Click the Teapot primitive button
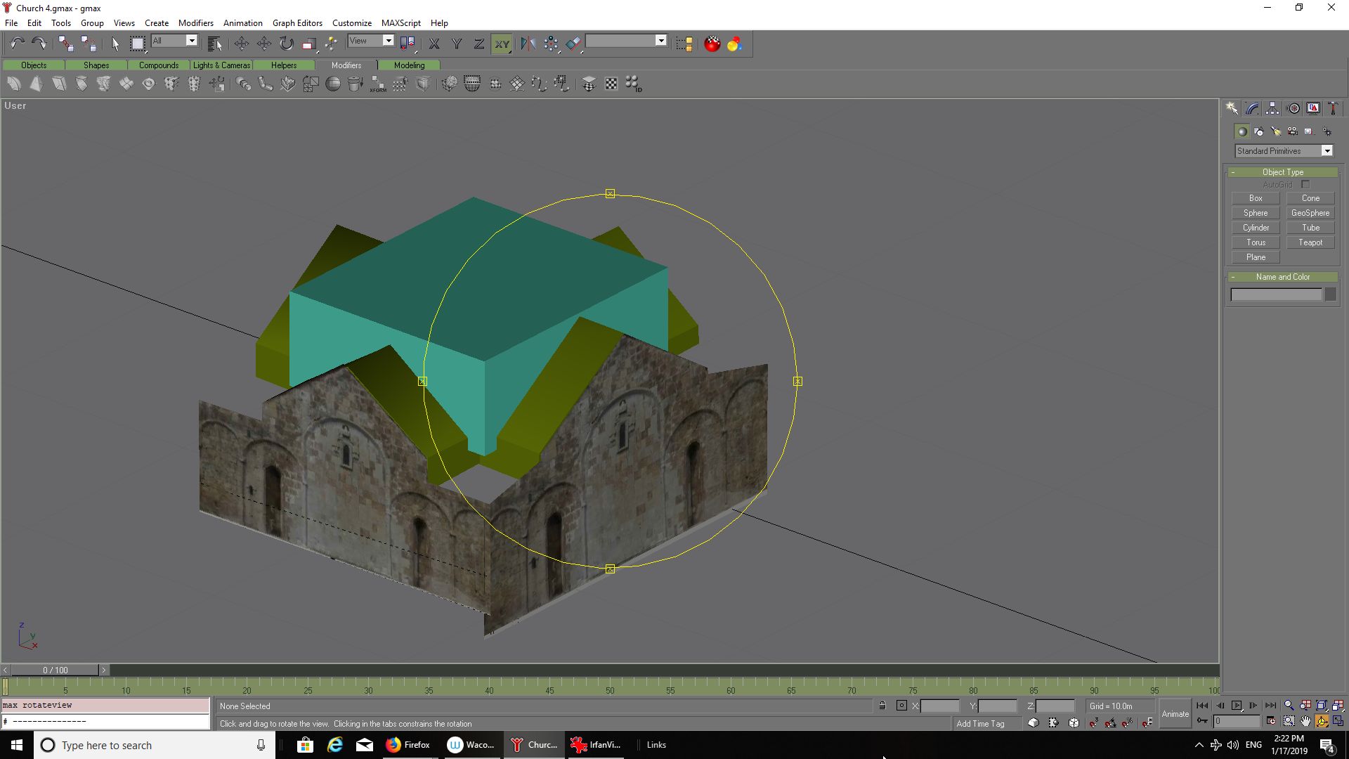Image resolution: width=1349 pixels, height=759 pixels. 1310,242
